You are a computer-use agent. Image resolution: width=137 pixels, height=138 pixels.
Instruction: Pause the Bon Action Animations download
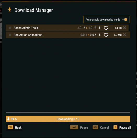pyautogui.click(x=10, y=35)
